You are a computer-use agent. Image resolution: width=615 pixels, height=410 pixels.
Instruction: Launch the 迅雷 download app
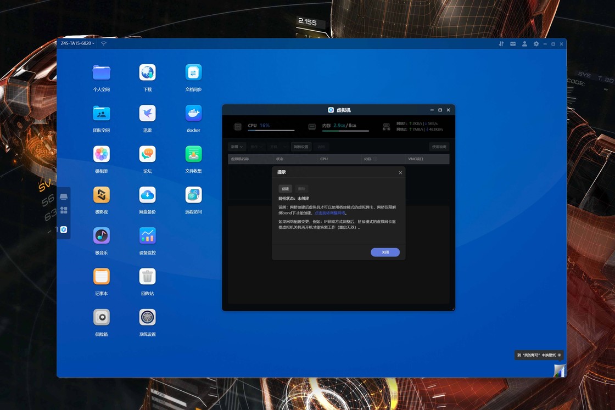point(147,113)
